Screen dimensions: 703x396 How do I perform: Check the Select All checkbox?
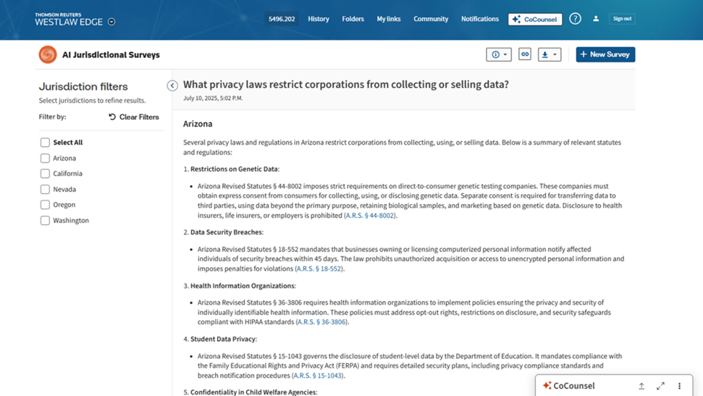[x=45, y=143]
